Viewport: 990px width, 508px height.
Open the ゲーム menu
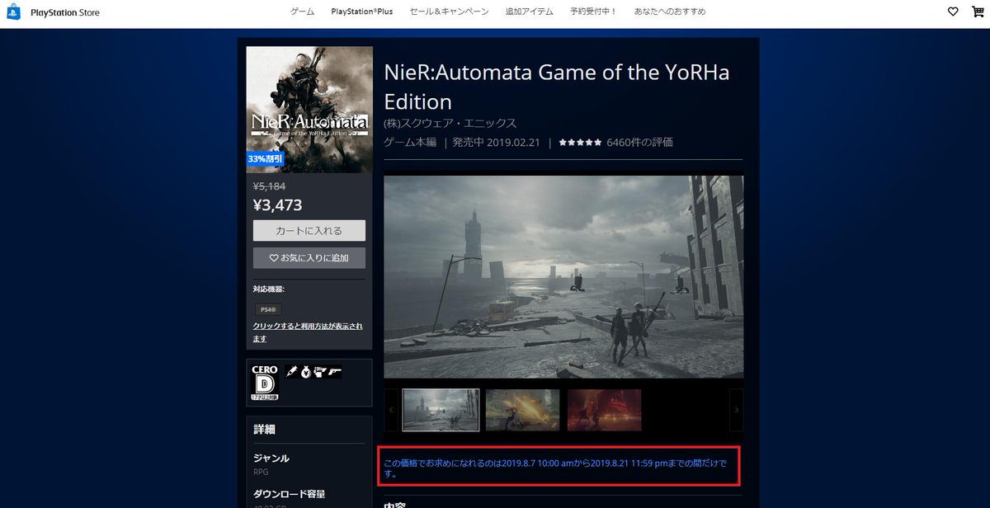coord(302,12)
